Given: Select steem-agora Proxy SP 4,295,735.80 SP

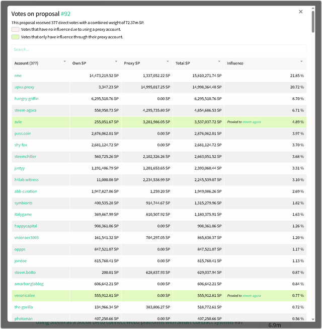Looking at the screenshot, I should (x=156, y=110).
